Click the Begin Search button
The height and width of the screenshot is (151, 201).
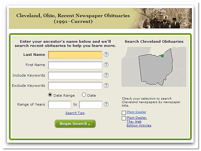click(x=75, y=124)
